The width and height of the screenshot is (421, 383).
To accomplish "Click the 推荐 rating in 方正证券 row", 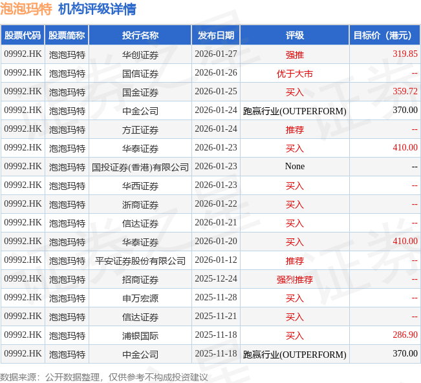I will 294,130.
